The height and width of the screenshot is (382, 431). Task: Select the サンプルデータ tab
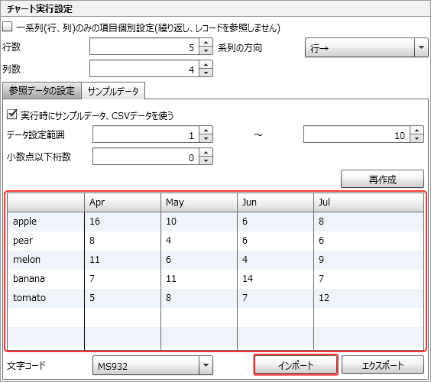tap(113, 91)
